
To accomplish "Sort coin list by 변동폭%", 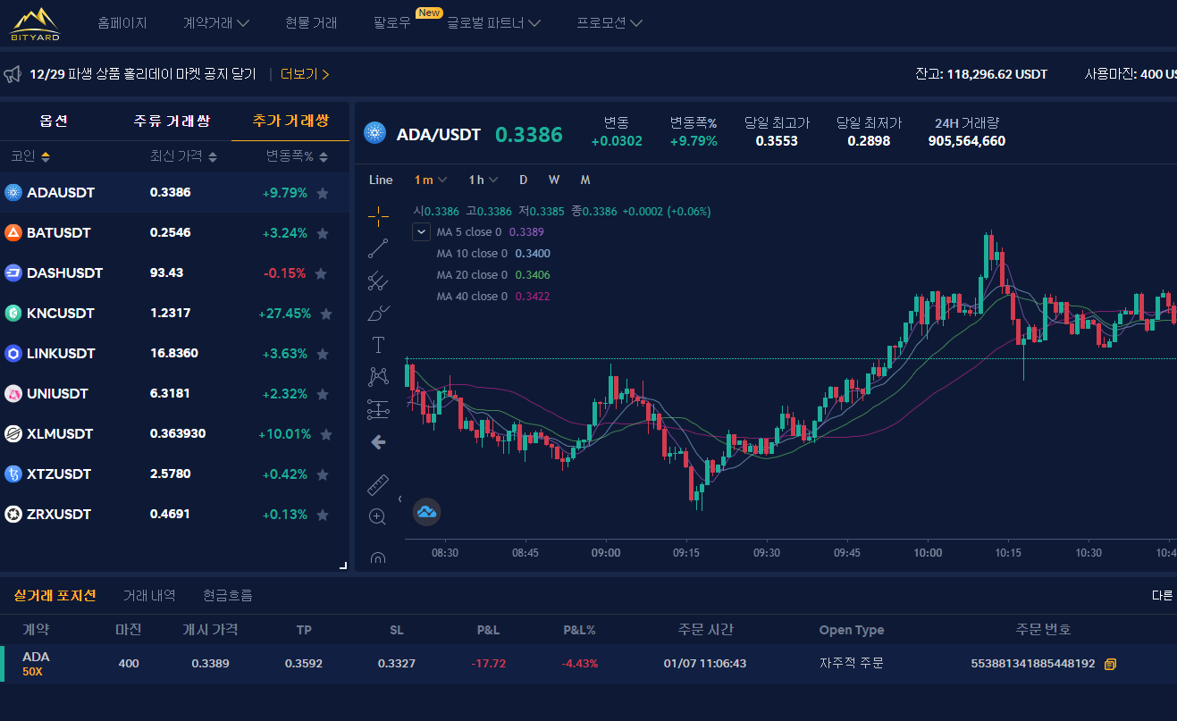I will (x=297, y=156).
